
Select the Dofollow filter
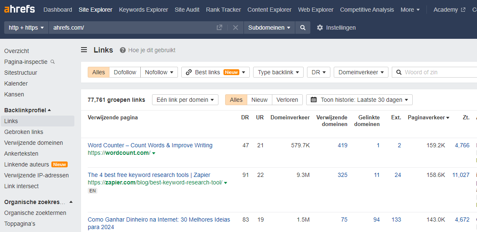click(125, 72)
